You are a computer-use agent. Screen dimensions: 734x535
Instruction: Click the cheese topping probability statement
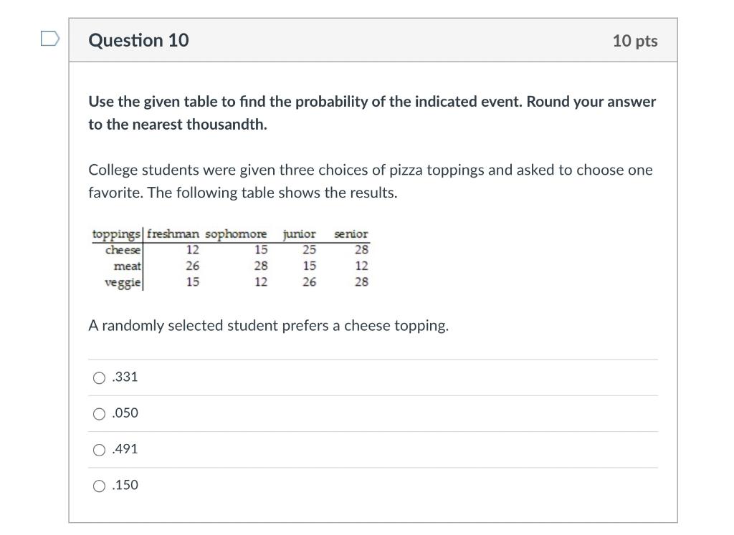(x=269, y=325)
